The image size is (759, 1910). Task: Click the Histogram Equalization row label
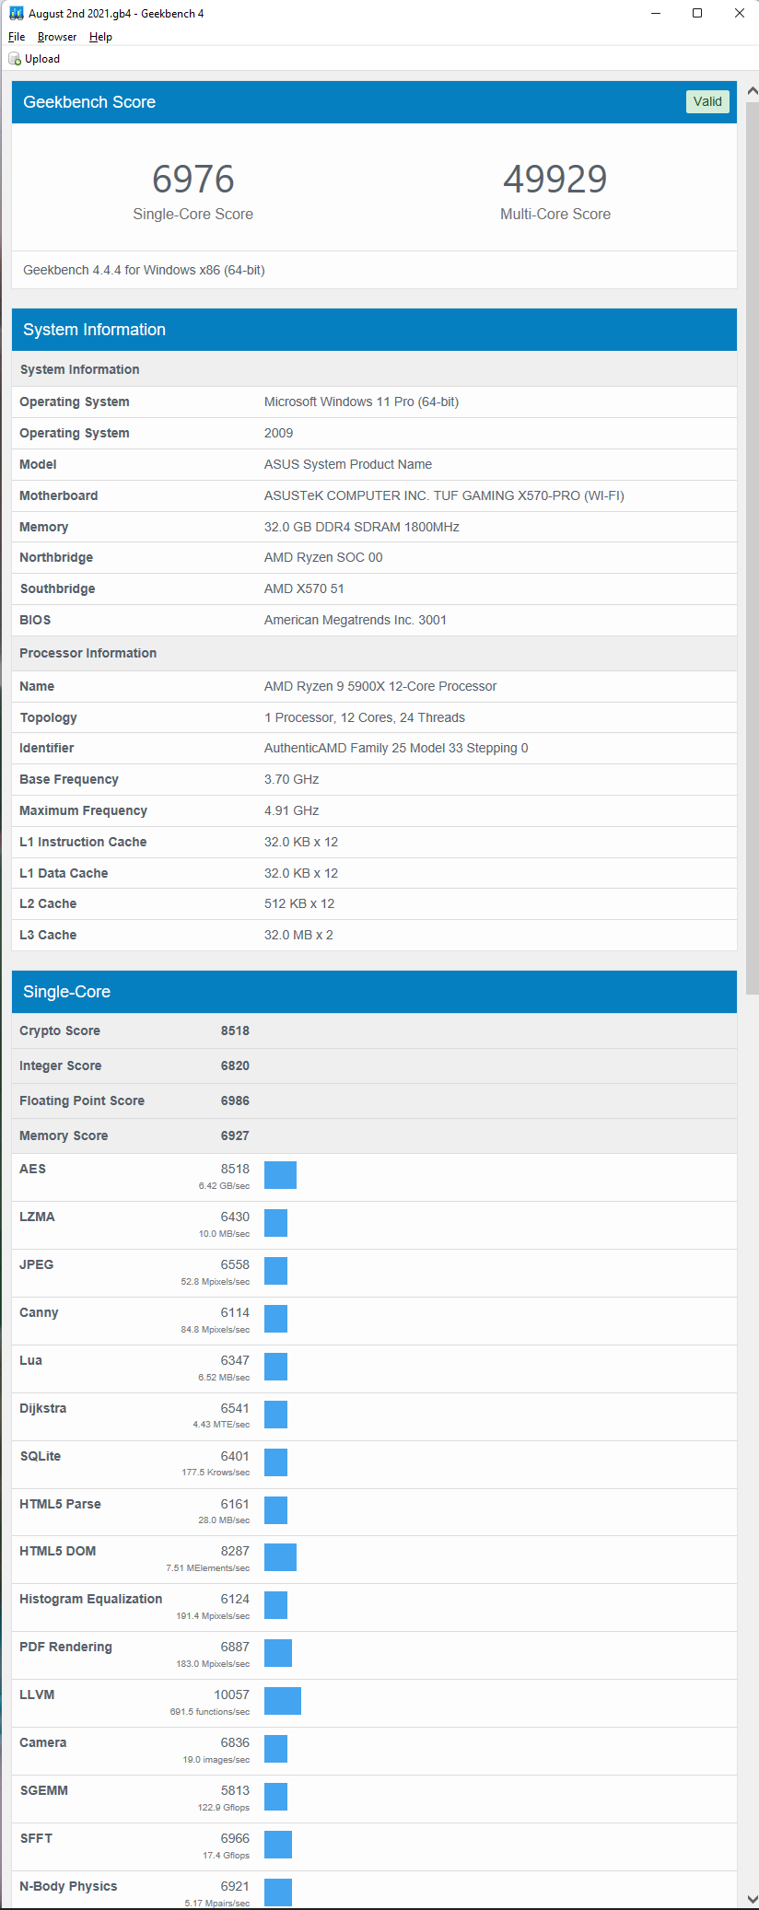tap(90, 1599)
